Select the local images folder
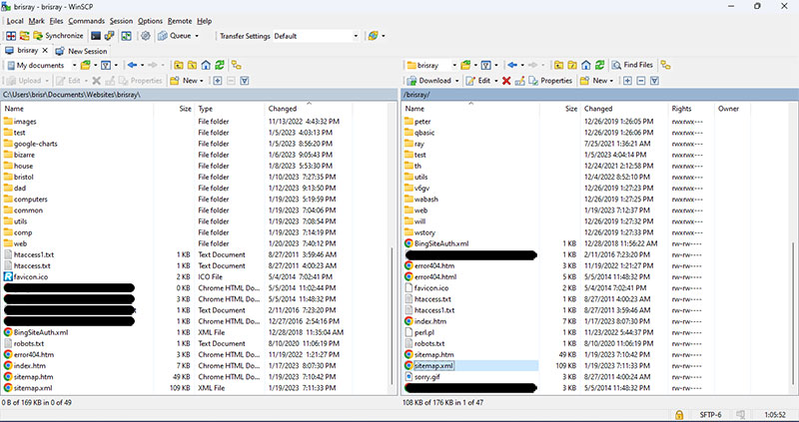Screen dimensions: 799x422 click(20, 121)
